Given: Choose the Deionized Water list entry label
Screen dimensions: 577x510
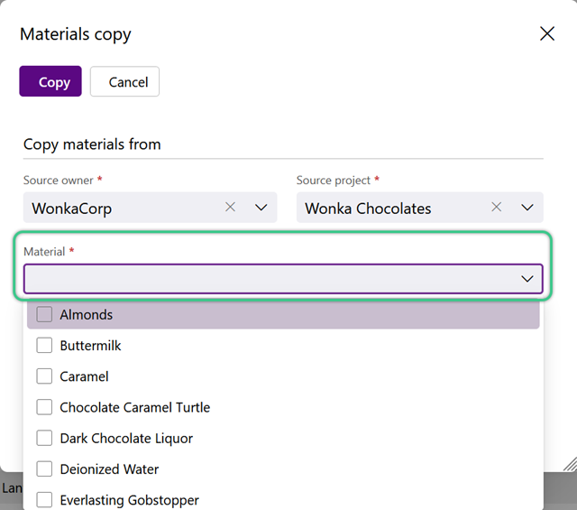Looking at the screenshot, I should coord(109,469).
